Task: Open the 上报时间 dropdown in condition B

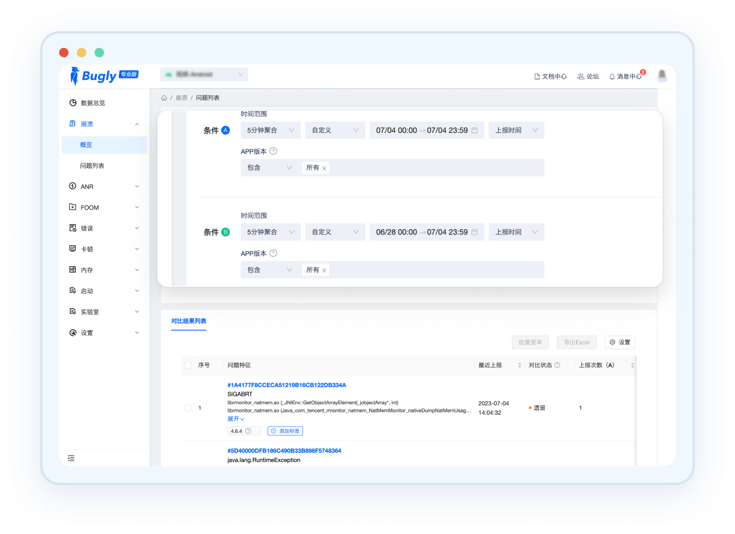Action: coord(516,232)
